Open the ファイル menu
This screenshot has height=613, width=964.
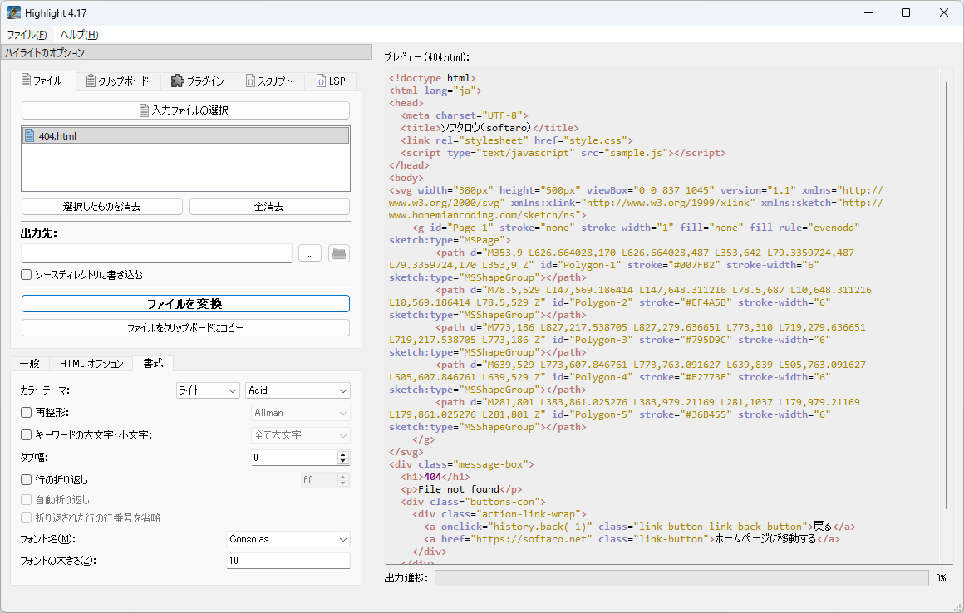(27, 35)
